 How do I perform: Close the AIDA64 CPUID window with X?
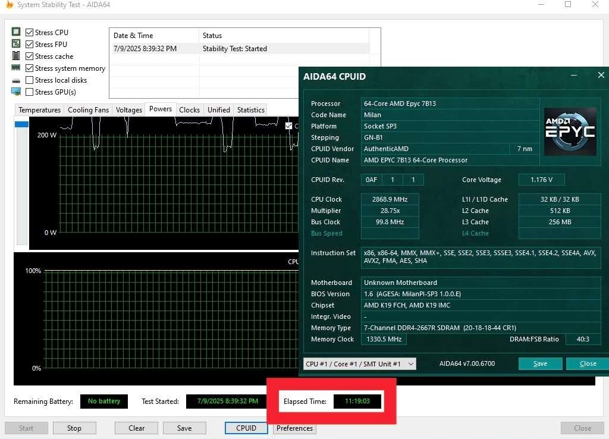[601, 76]
